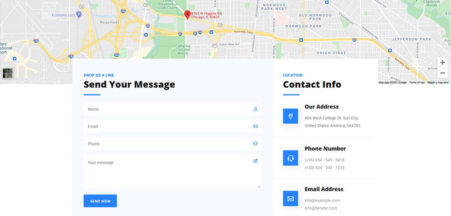Switch map to satellite view thumbnail
451x216 pixels.
point(7,73)
